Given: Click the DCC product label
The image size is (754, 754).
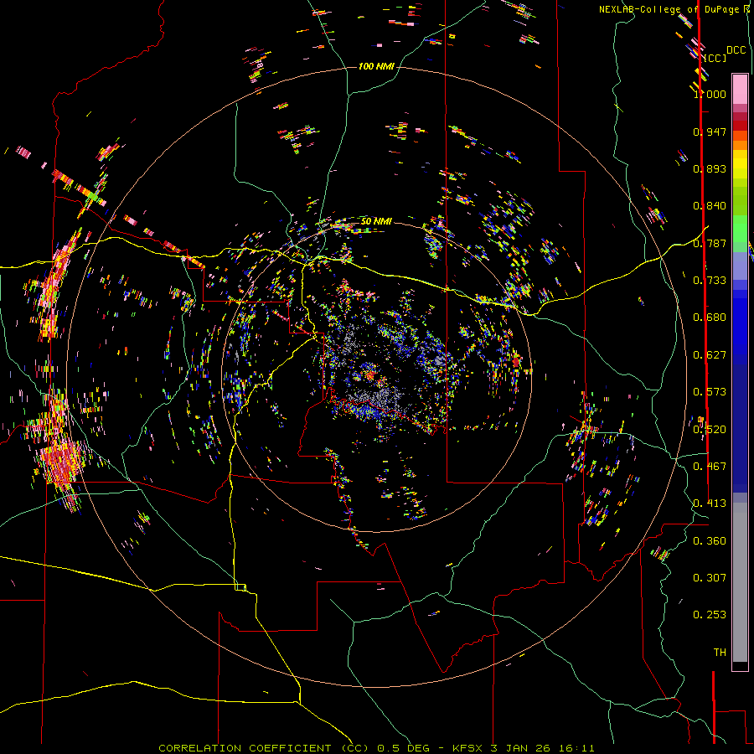Looking at the screenshot, I should click(x=736, y=50).
